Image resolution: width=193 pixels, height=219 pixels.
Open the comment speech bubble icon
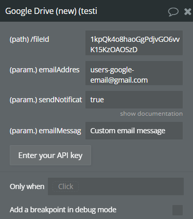[x=173, y=12]
